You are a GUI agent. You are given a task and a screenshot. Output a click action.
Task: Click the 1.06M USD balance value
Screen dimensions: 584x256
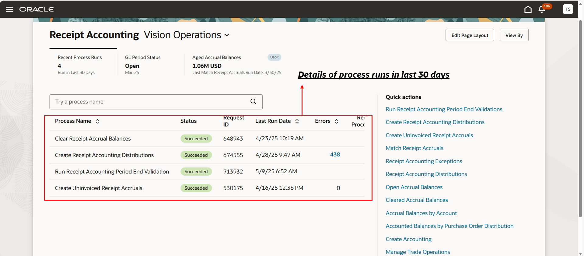207,66
